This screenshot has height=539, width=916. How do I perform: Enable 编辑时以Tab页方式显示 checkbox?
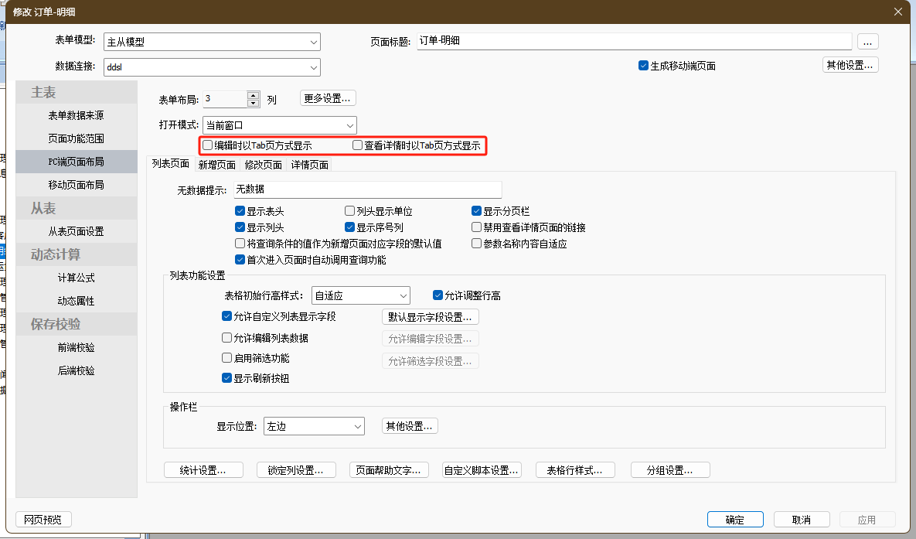coord(207,145)
